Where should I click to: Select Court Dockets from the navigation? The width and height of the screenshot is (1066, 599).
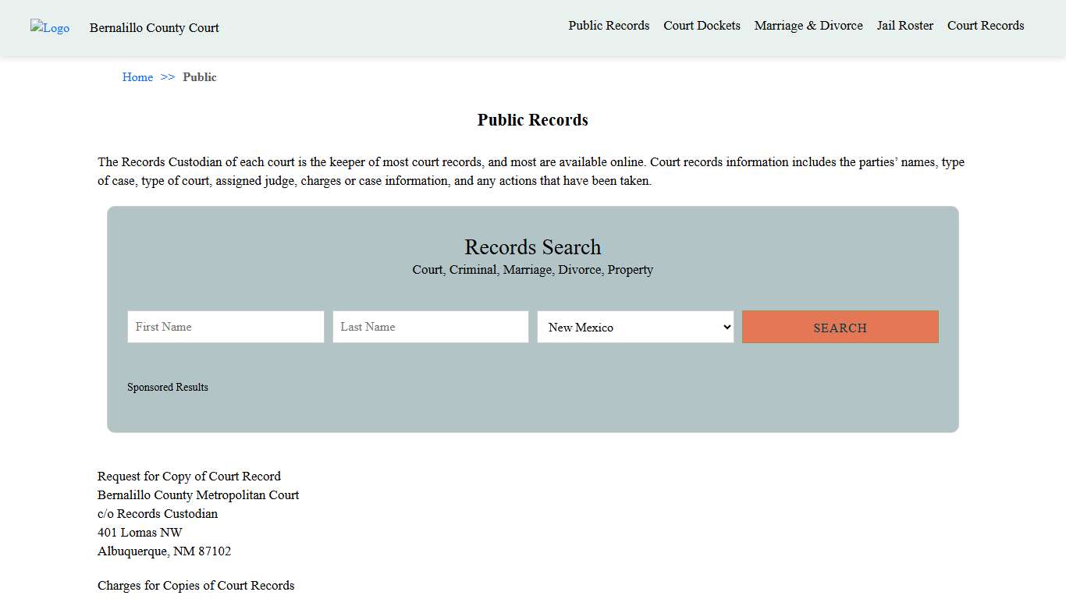[701, 25]
